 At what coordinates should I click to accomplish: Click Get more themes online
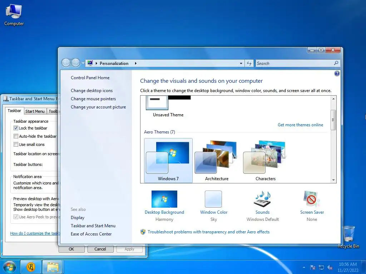(x=300, y=125)
